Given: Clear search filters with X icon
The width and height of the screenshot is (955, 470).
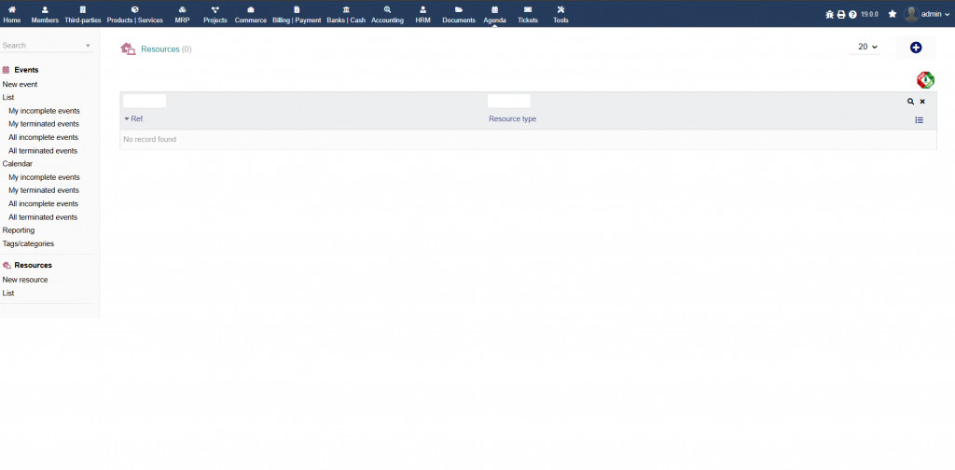Looking at the screenshot, I should click(922, 102).
